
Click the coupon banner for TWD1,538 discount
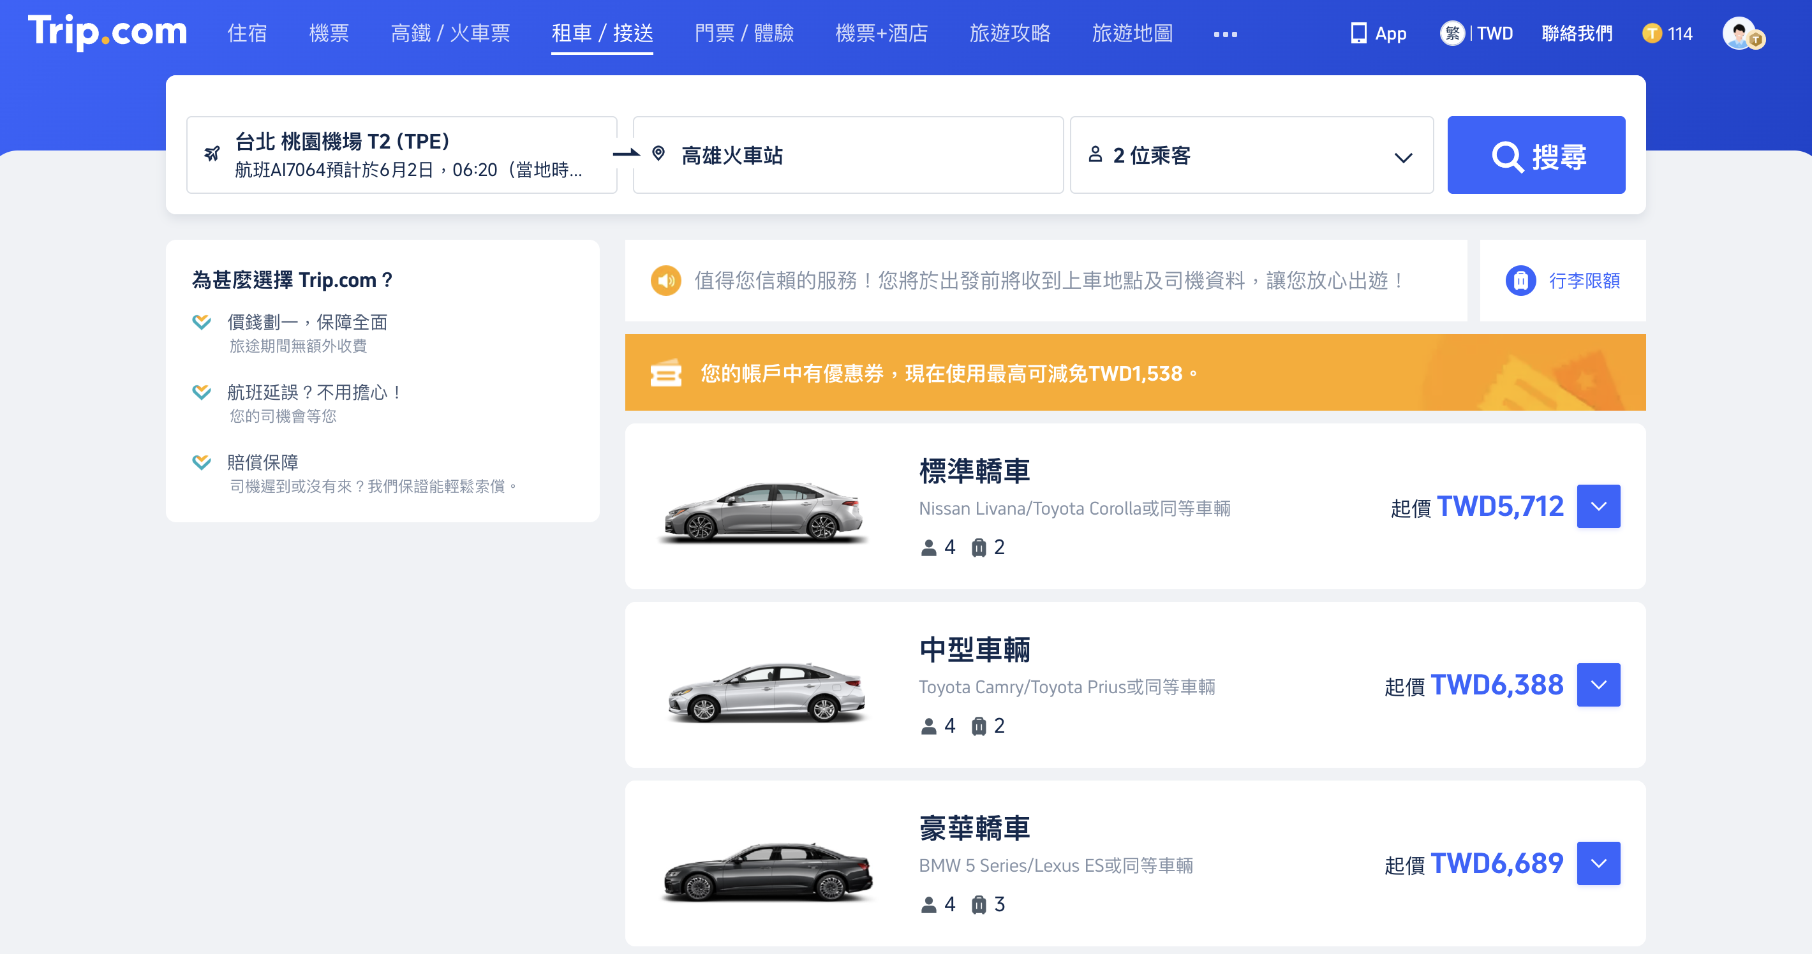coord(1135,372)
